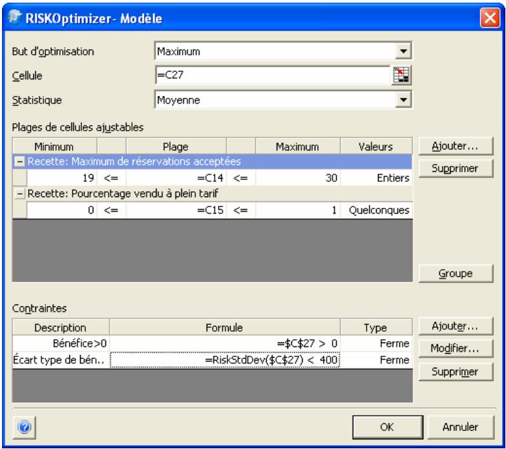
Task: Click the Description column header
Action: [x=61, y=327]
